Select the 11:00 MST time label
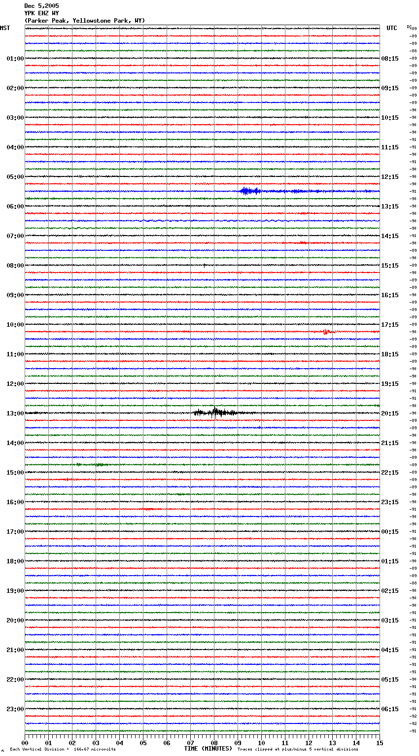The width and height of the screenshot is (419, 756). (15, 354)
